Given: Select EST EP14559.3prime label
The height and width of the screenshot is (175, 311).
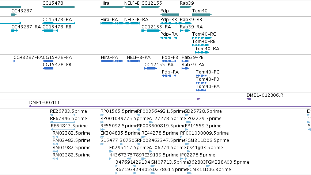Looking at the screenshot, I should pyautogui.click(x=203, y=126).
